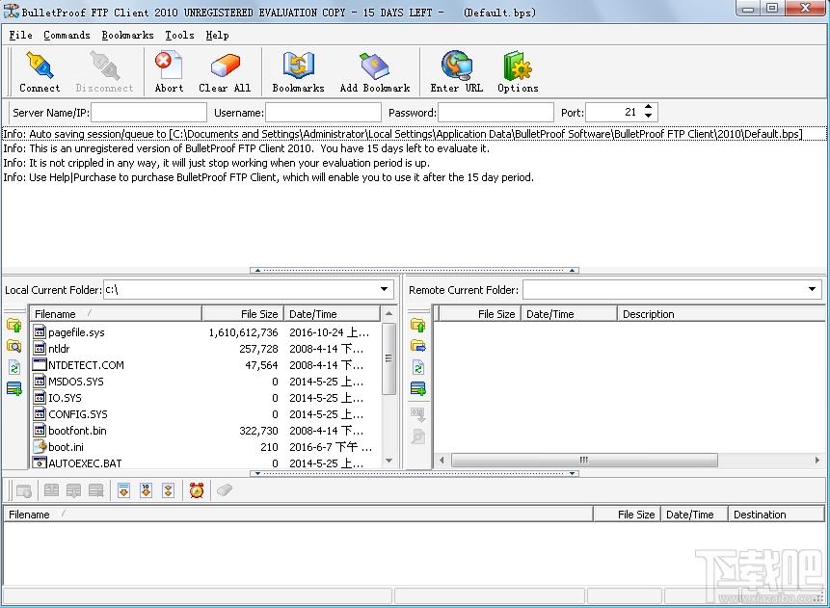Image resolution: width=830 pixels, height=608 pixels.
Task: Click the Password input field
Action: click(496, 112)
